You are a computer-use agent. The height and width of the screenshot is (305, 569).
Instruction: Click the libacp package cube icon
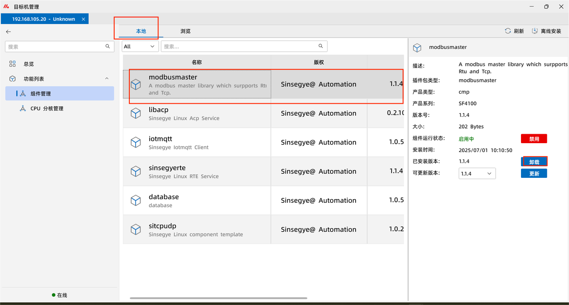tap(136, 113)
